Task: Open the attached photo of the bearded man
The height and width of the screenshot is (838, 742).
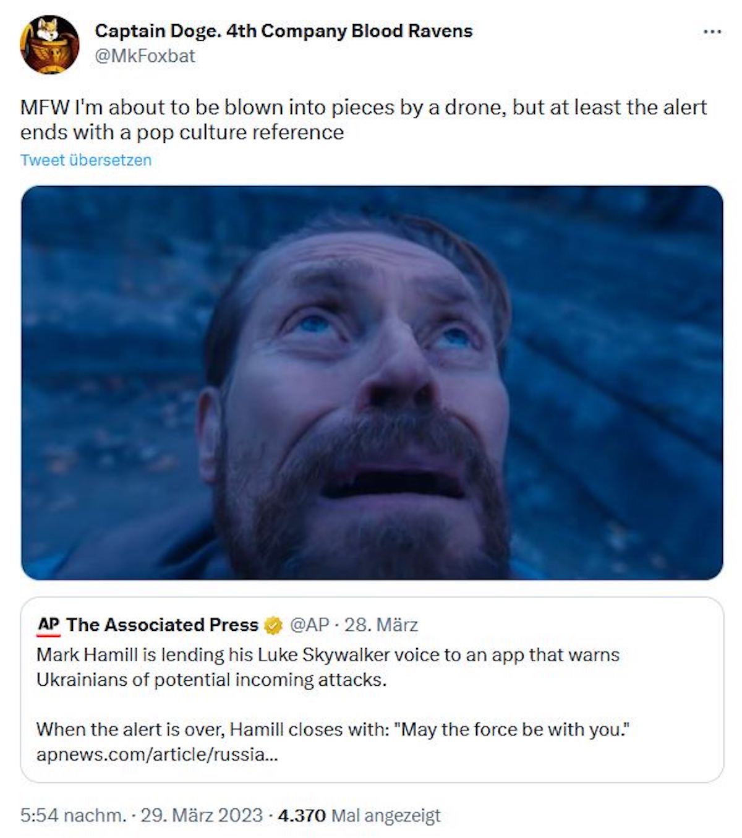Action: (x=372, y=382)
